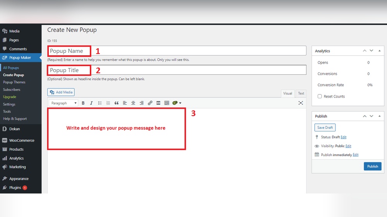This screenshot has width=387, height=217.
Task: Focus the Popup Name field
Action: click(x=177, y=50)
